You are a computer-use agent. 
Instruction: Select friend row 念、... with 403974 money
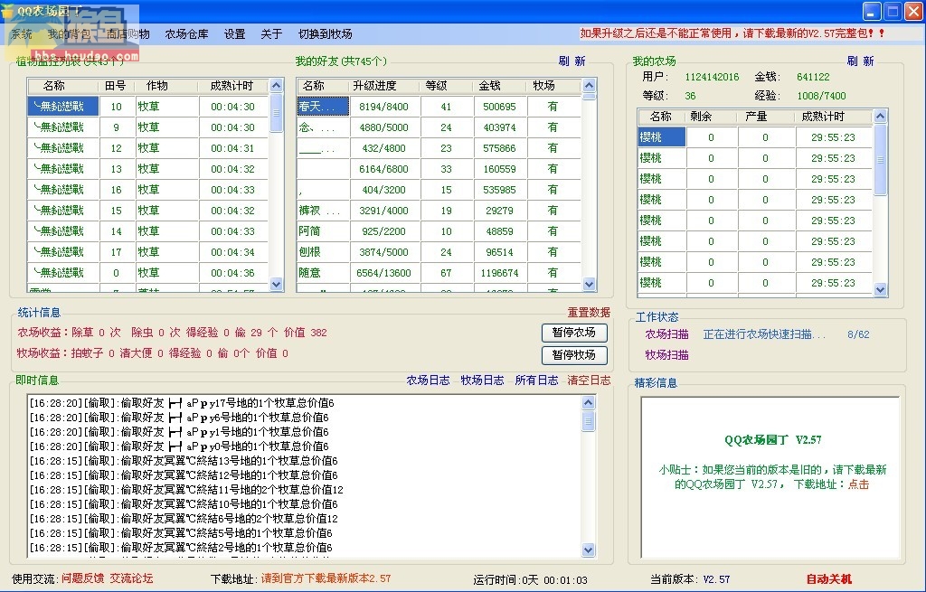(439, 127)
